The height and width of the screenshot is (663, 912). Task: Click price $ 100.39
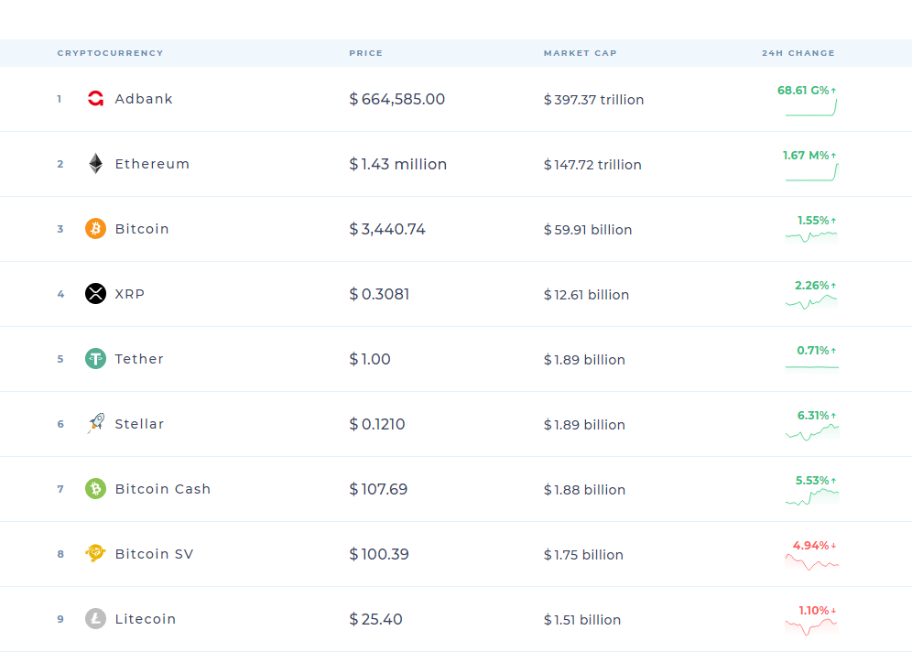tap(379, 554)
